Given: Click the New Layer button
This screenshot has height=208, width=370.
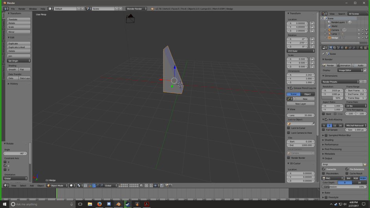Looking at the screenshot, I should pyautogui.click(x=300, y=104).
